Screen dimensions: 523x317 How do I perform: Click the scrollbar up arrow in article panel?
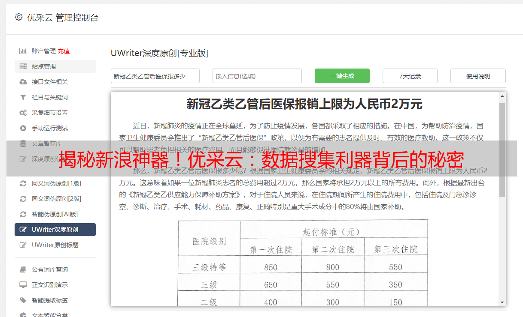(x=502, y=96)
